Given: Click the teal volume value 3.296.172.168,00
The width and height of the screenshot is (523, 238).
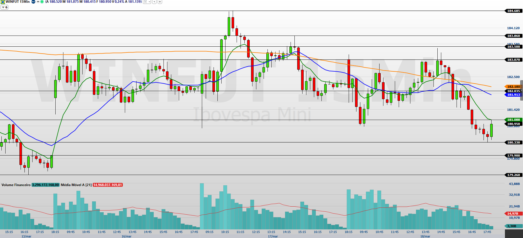Looking at the screenshot, I should click(x=45, y=185).
